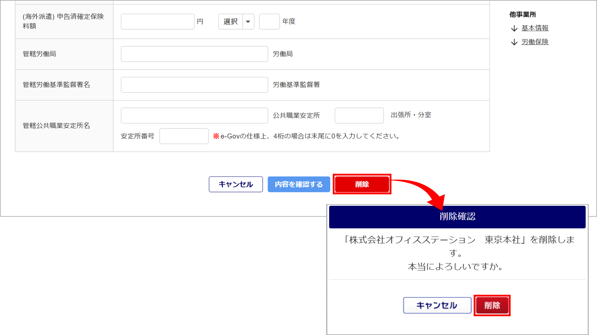The image size is (597, 335).
Task: Focus the 公共職業安定所 name input
Action: pos(194,115)
